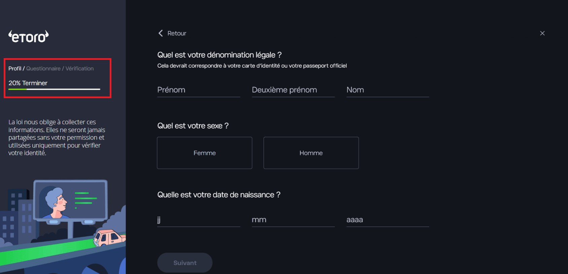
Task: Click the Profil step label
Action: (15, 68)
